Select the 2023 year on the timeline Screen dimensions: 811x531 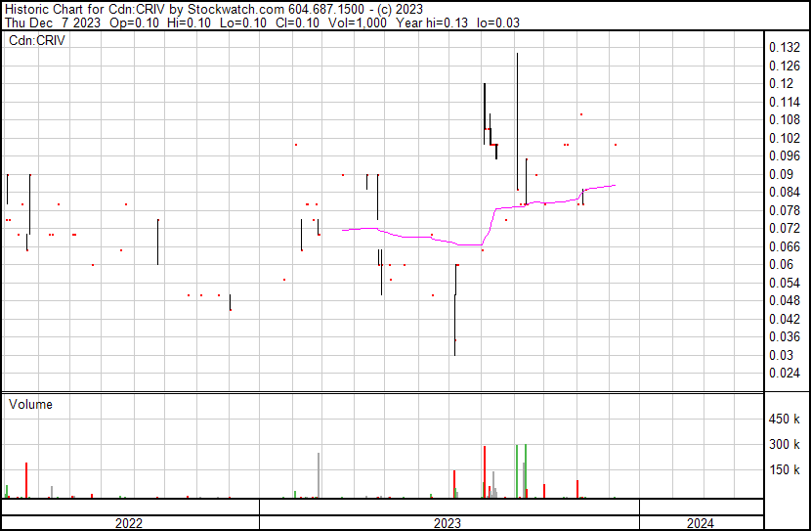point(448,523)
